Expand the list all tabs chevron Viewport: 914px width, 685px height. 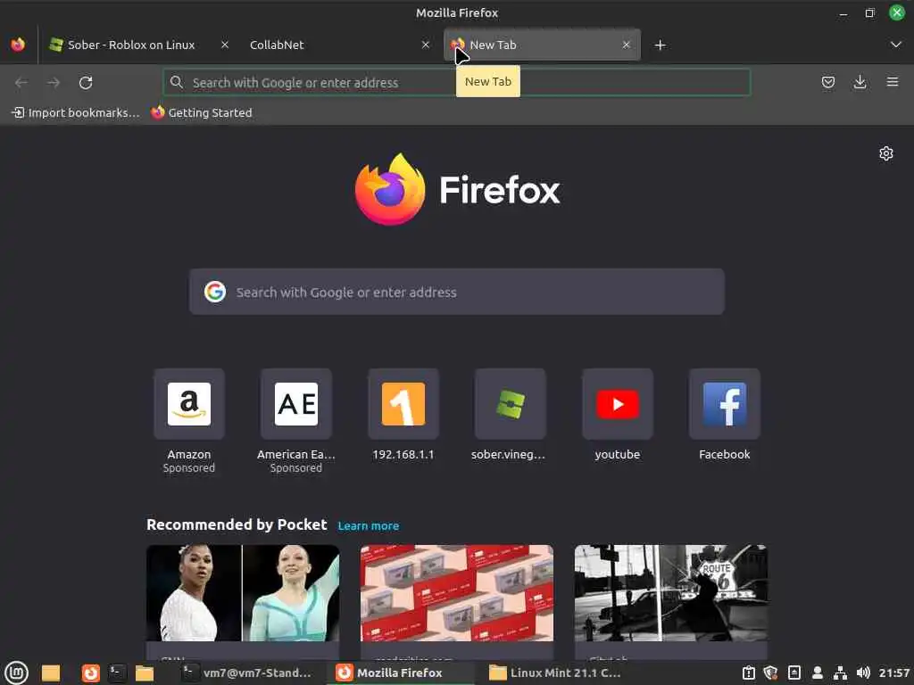[896, 45]
